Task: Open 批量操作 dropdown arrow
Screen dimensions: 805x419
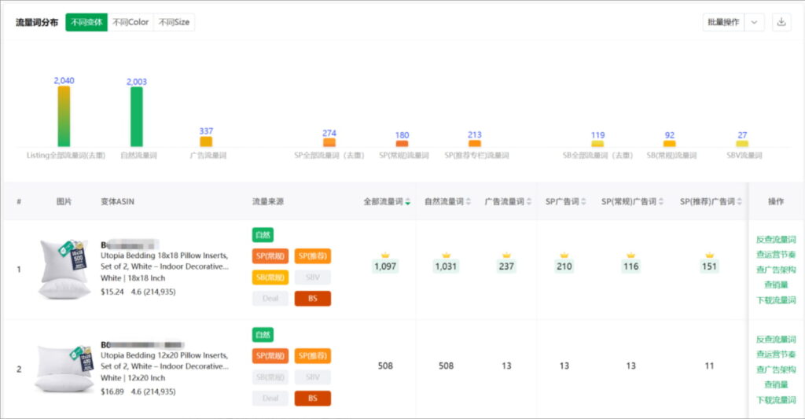Action: (x=755, y=22)
